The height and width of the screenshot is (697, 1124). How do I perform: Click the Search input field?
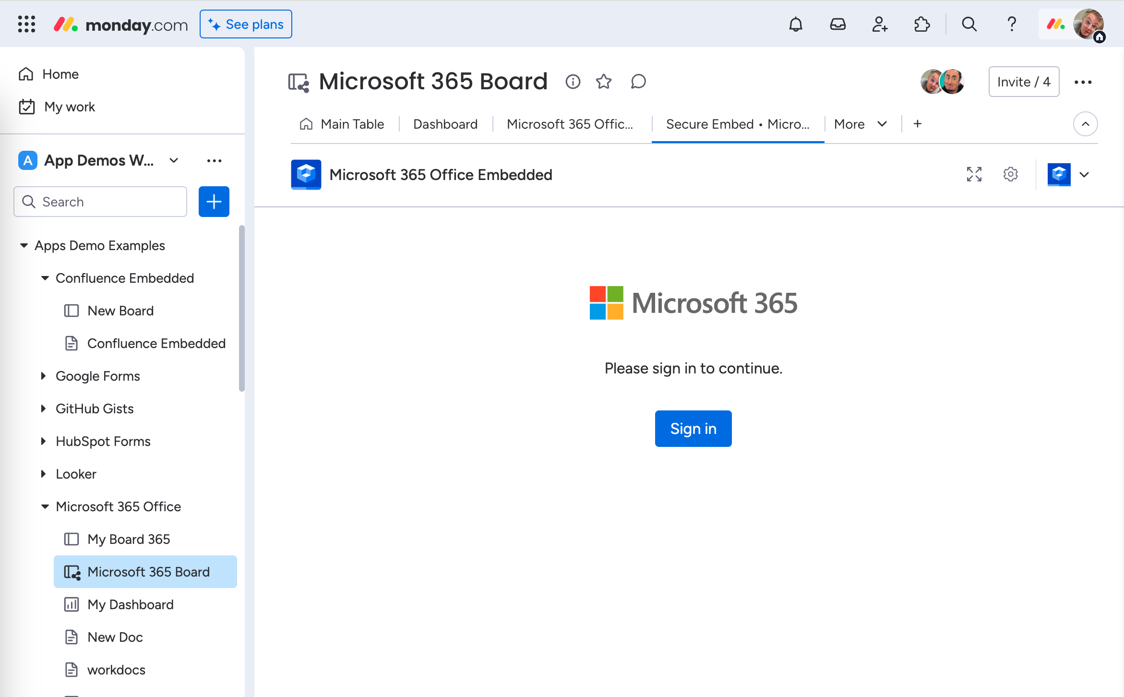tap(100, 202)
